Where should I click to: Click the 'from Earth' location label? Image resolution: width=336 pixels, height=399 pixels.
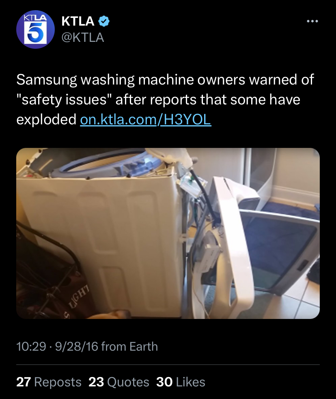[129, 347]
